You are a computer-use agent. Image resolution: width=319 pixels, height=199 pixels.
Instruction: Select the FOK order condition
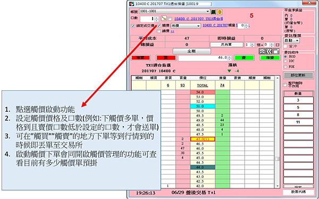pyautogui.click(x=286, y=67)
